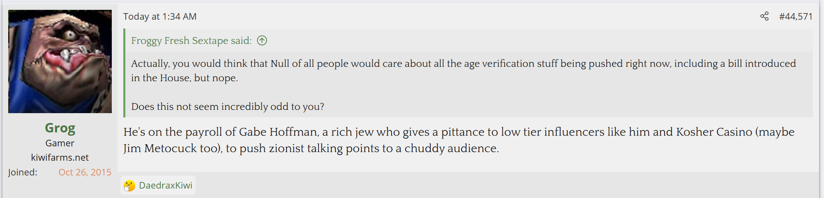
Task: View DaedraKiwi in the reactions list
Action: pos(165,185)
